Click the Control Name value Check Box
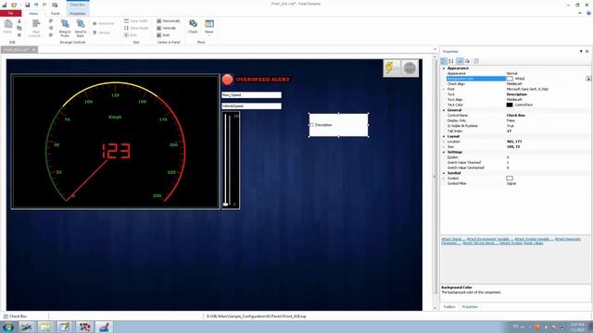This screenshot has width=593, height=333. (x=516, y=115)
